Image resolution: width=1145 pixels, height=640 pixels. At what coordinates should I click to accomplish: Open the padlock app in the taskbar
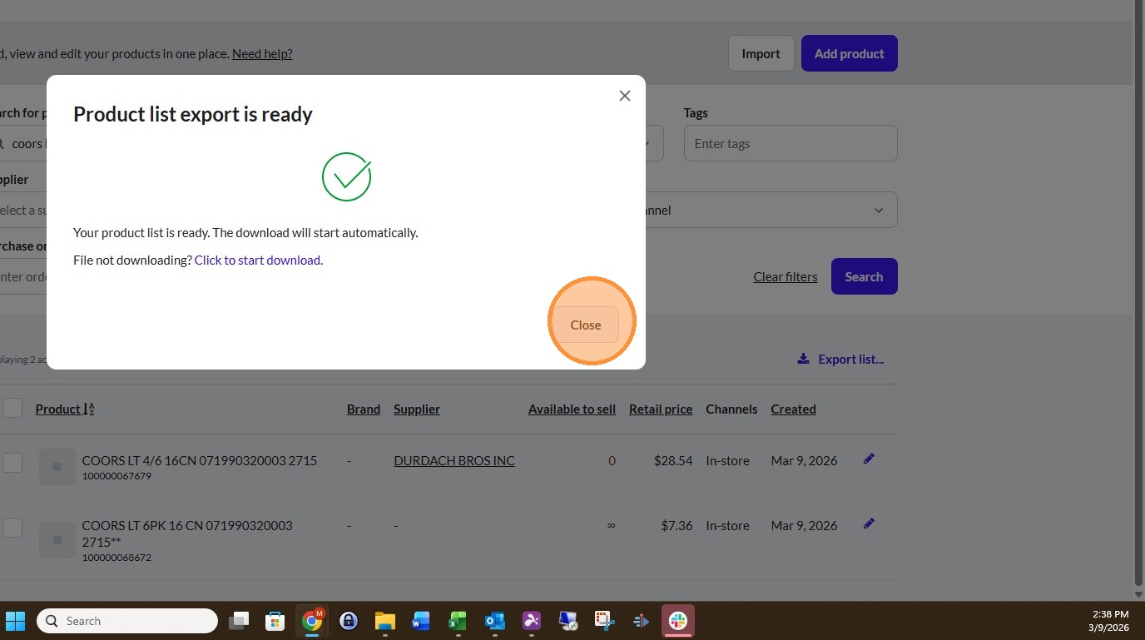coord(349,621)
